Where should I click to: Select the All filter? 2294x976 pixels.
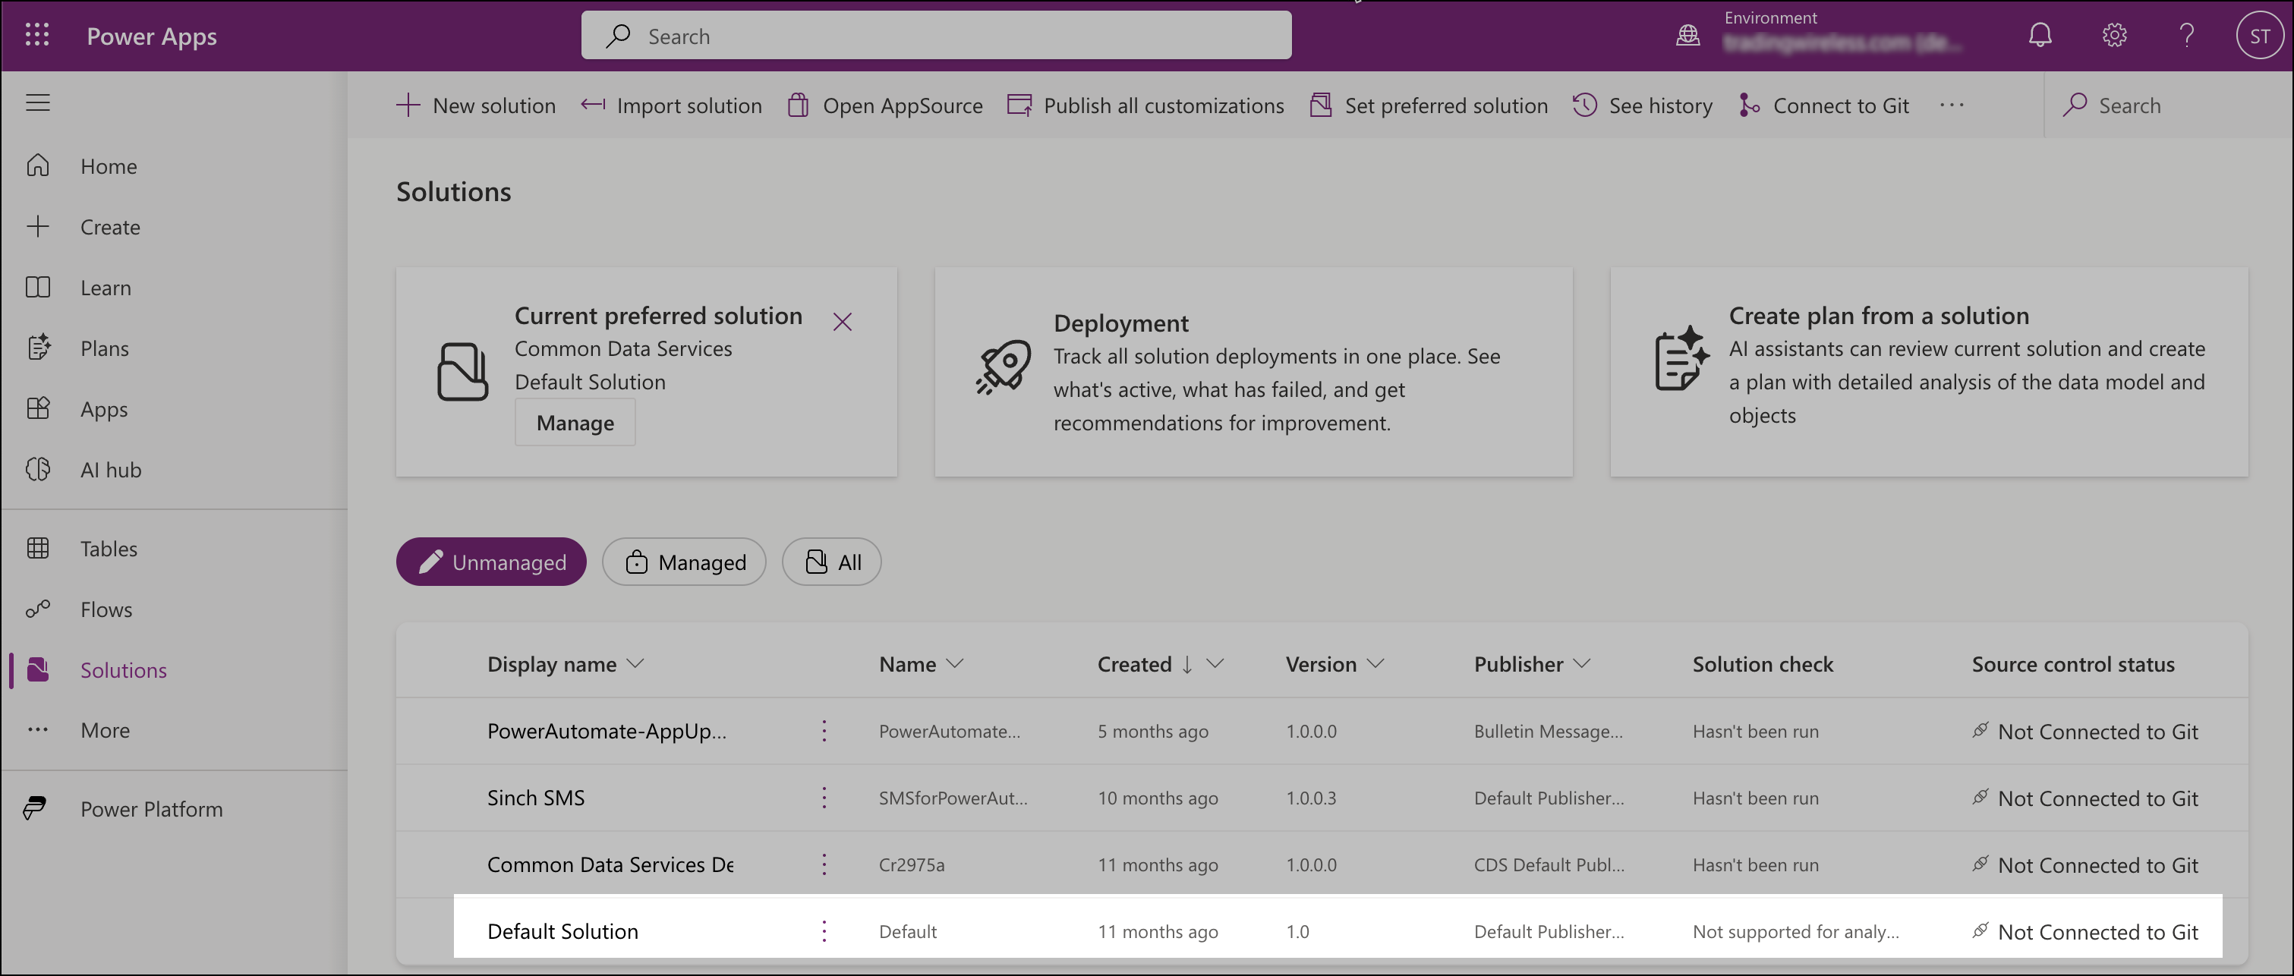point(832,562)
